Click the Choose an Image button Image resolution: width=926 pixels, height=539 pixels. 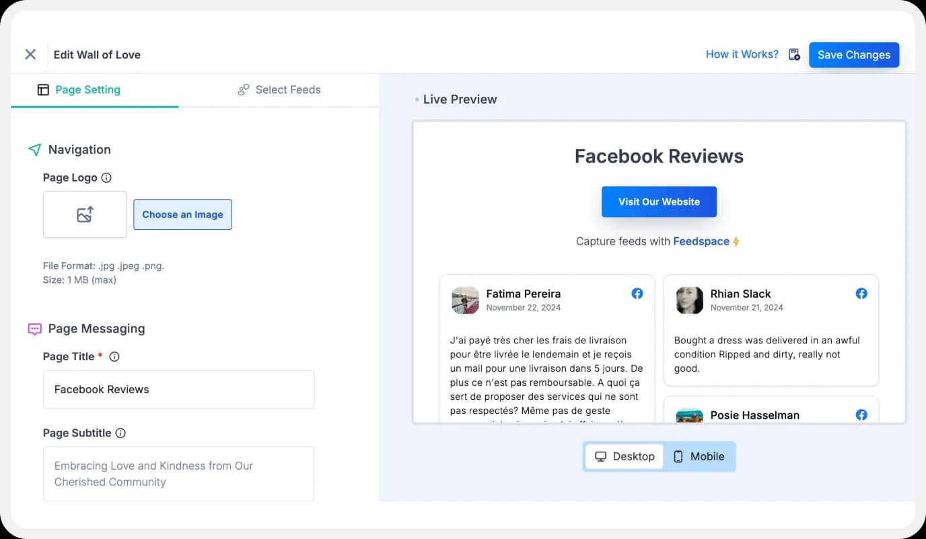182,214
